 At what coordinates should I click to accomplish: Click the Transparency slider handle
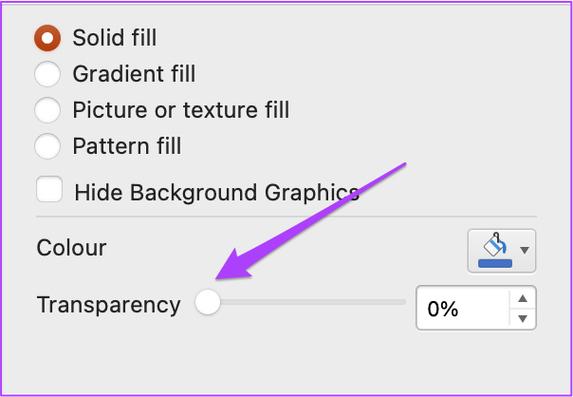coord(208,302)
